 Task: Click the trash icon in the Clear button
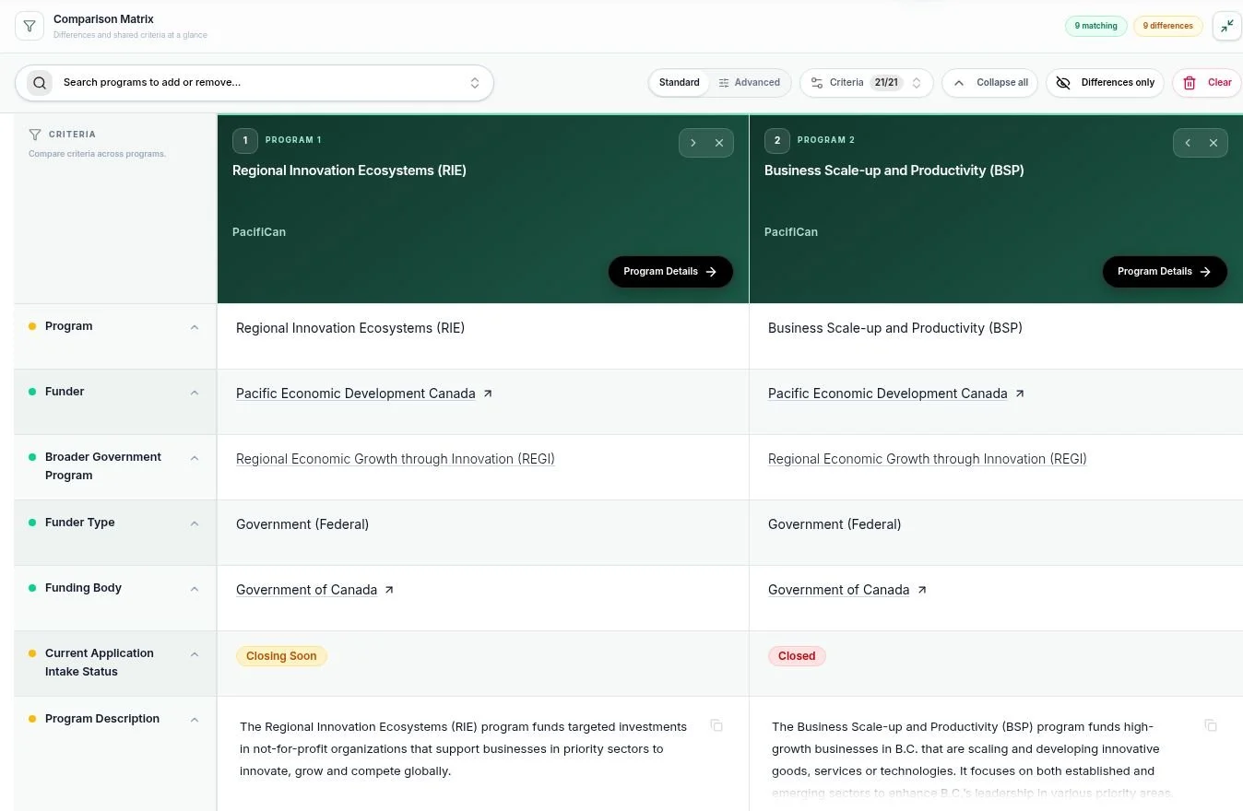click(1190, 83)
